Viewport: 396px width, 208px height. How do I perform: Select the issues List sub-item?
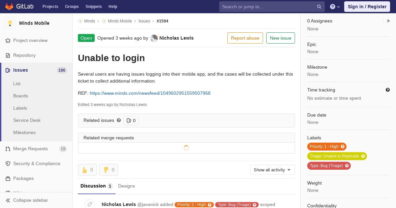click(17, 84)
